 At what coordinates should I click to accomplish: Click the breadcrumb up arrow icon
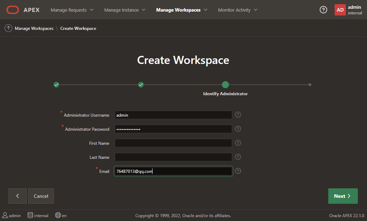[8, 28]
